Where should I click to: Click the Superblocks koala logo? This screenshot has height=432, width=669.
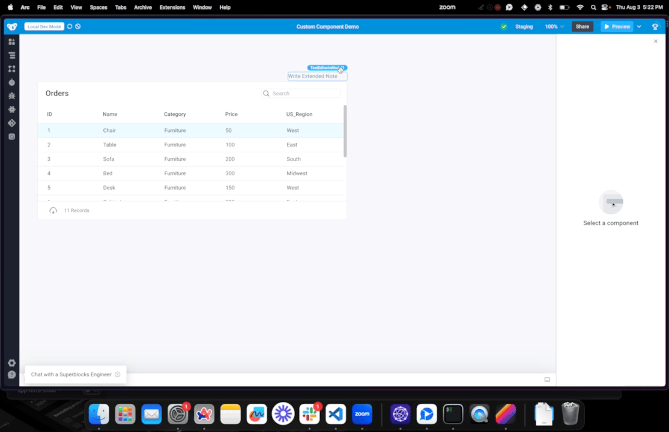click(11, 26)
